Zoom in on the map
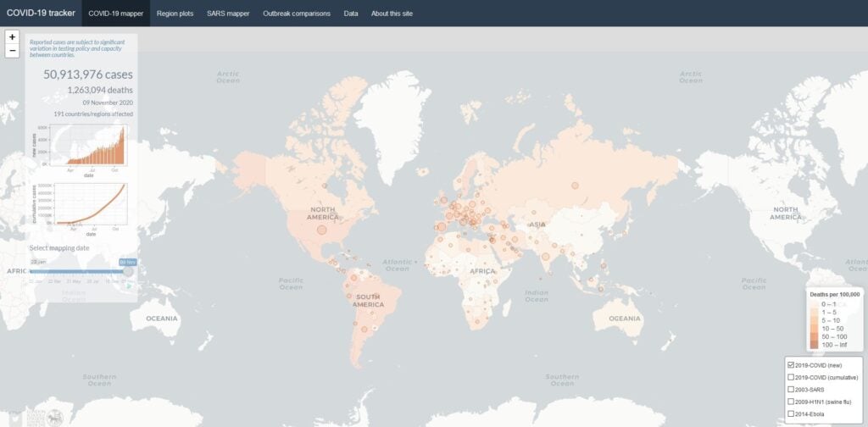This screenshot has width=868, height=427. click(x=12, y=37)
